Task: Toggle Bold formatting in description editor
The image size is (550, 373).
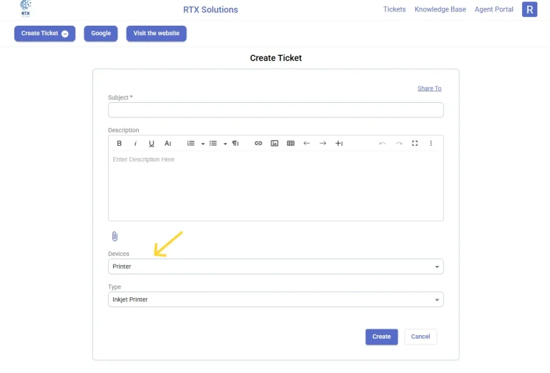Action: click(x=120, y=143)
